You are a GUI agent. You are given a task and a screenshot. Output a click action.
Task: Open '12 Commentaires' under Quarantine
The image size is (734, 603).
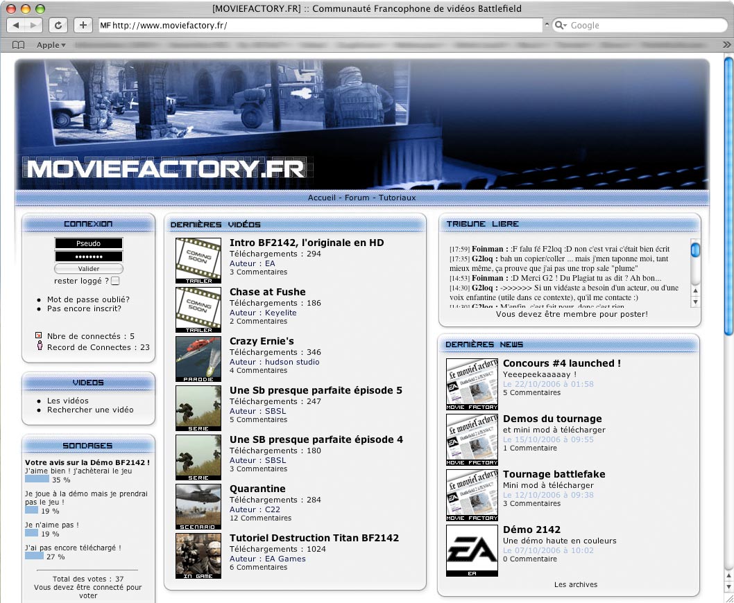[x=260, y=518]
